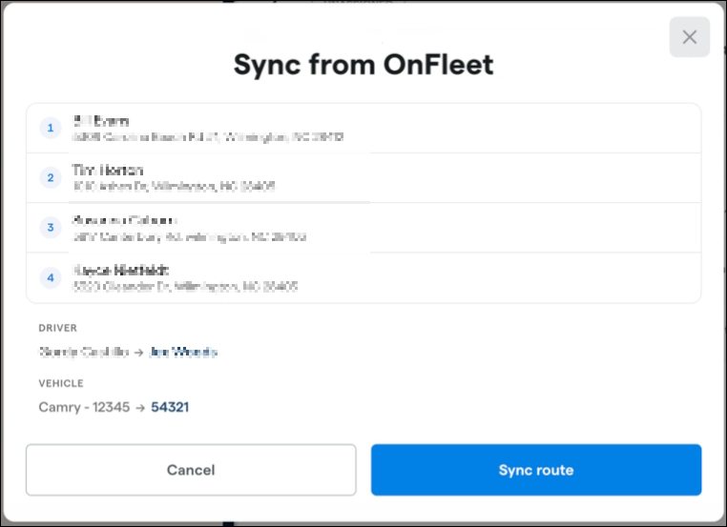The width and height of the screenshot is (727, 527).
Task: Click the customer name in stop 3
Action: pos(124,220)
